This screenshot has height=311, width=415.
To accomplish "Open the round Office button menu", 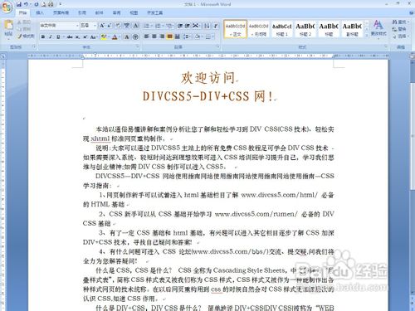I will click(x=7, y=7).
